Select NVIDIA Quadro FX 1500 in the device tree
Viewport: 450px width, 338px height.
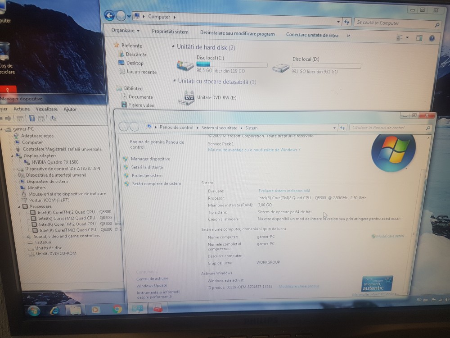[x=55, y=162]
